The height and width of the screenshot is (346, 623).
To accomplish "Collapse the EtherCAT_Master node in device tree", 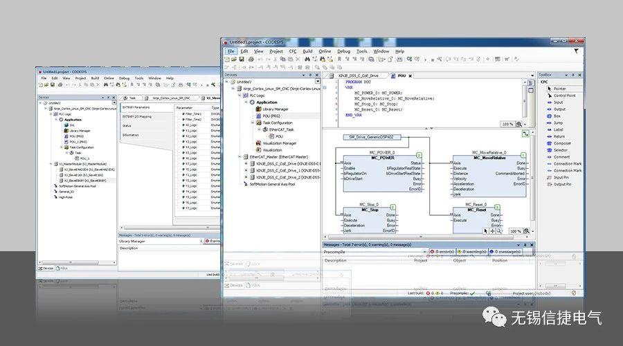I will (240, 157).
